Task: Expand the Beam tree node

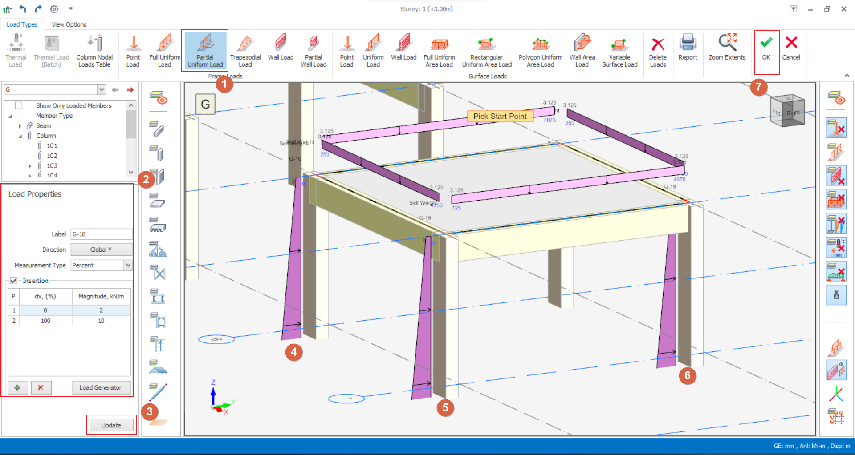Action: (x=20, y=126)
